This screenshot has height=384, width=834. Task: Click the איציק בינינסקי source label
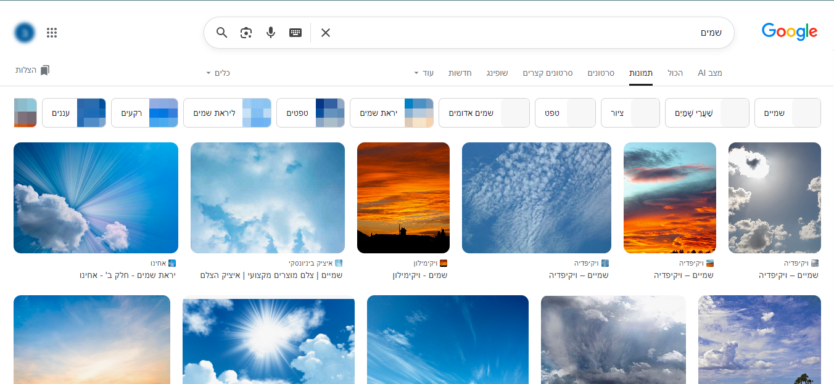[310, 263]
